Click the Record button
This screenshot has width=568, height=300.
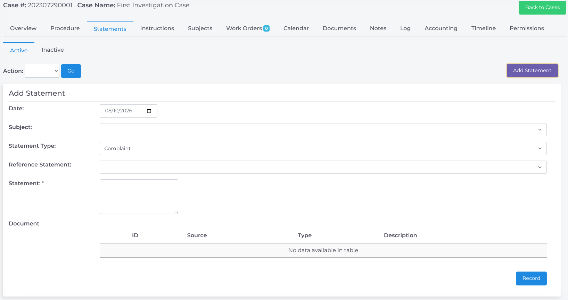coord(531,278)
